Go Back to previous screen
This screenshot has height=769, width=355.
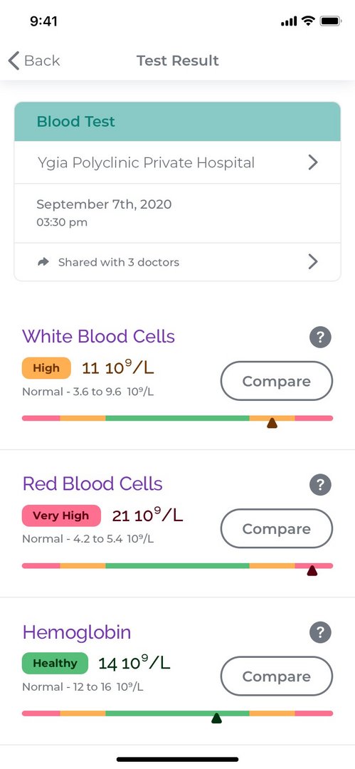click(x=34, y=61)
